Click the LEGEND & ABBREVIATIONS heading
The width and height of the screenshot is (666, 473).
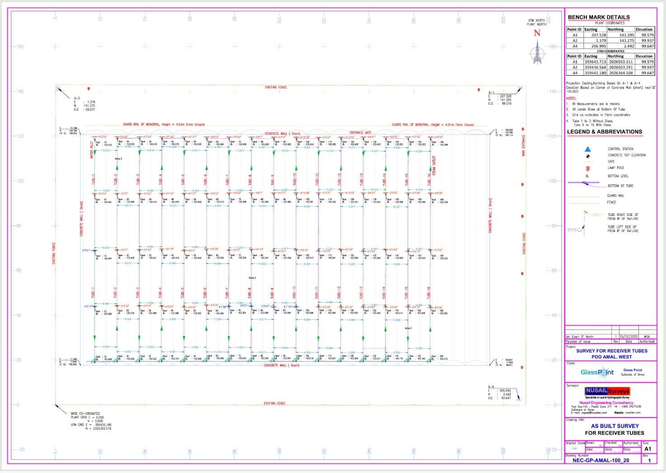[x=605, y=132]
